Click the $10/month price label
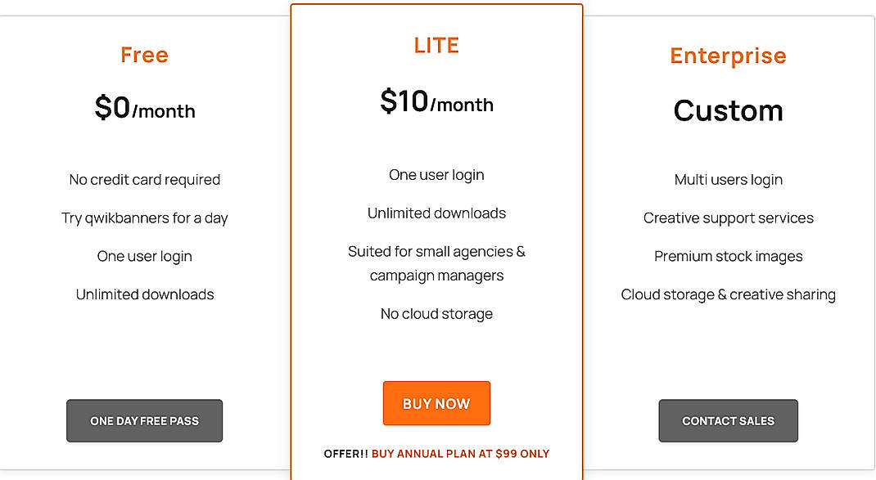 click(x=436, y=103)
